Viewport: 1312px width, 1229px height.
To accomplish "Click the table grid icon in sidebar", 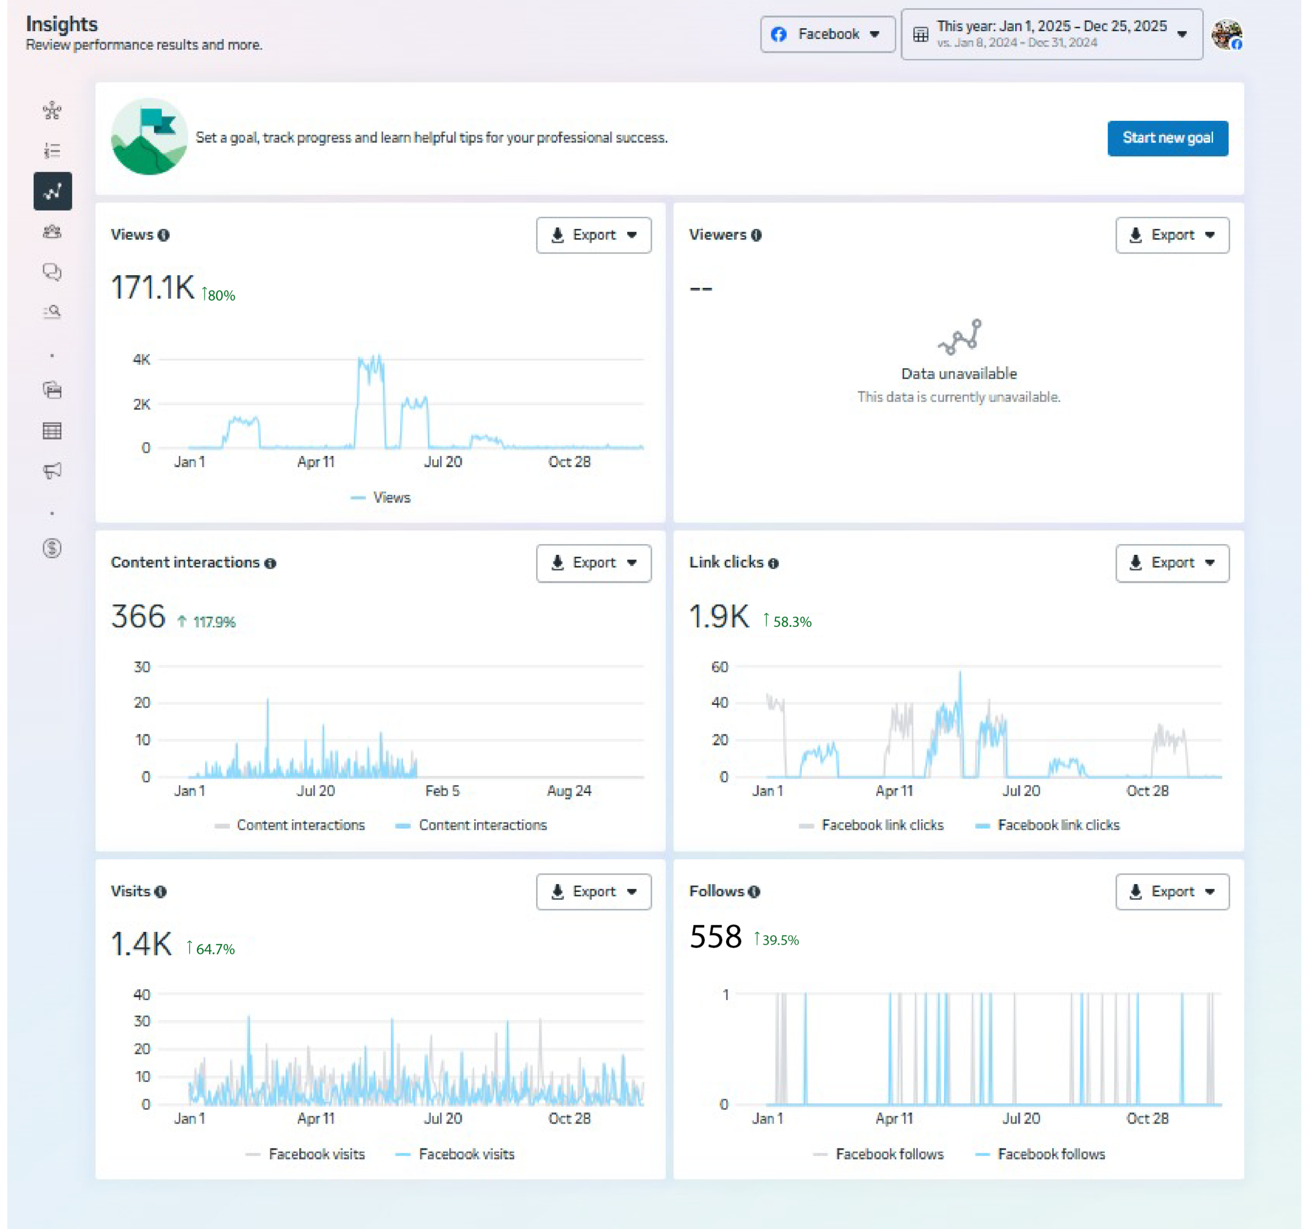I will [x=52, y=431].
